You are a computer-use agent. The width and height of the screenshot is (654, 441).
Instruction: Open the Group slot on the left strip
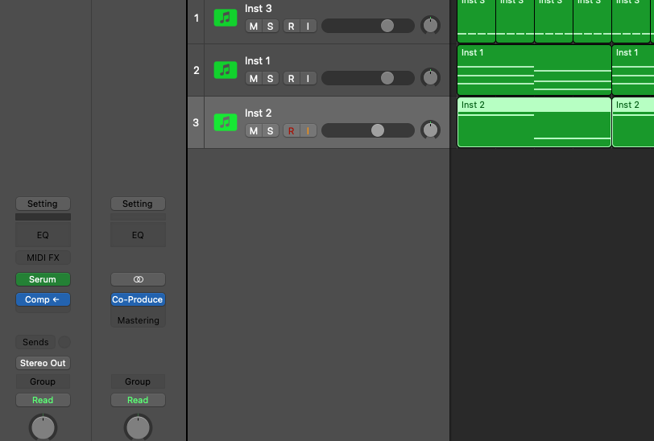(43, 381)
